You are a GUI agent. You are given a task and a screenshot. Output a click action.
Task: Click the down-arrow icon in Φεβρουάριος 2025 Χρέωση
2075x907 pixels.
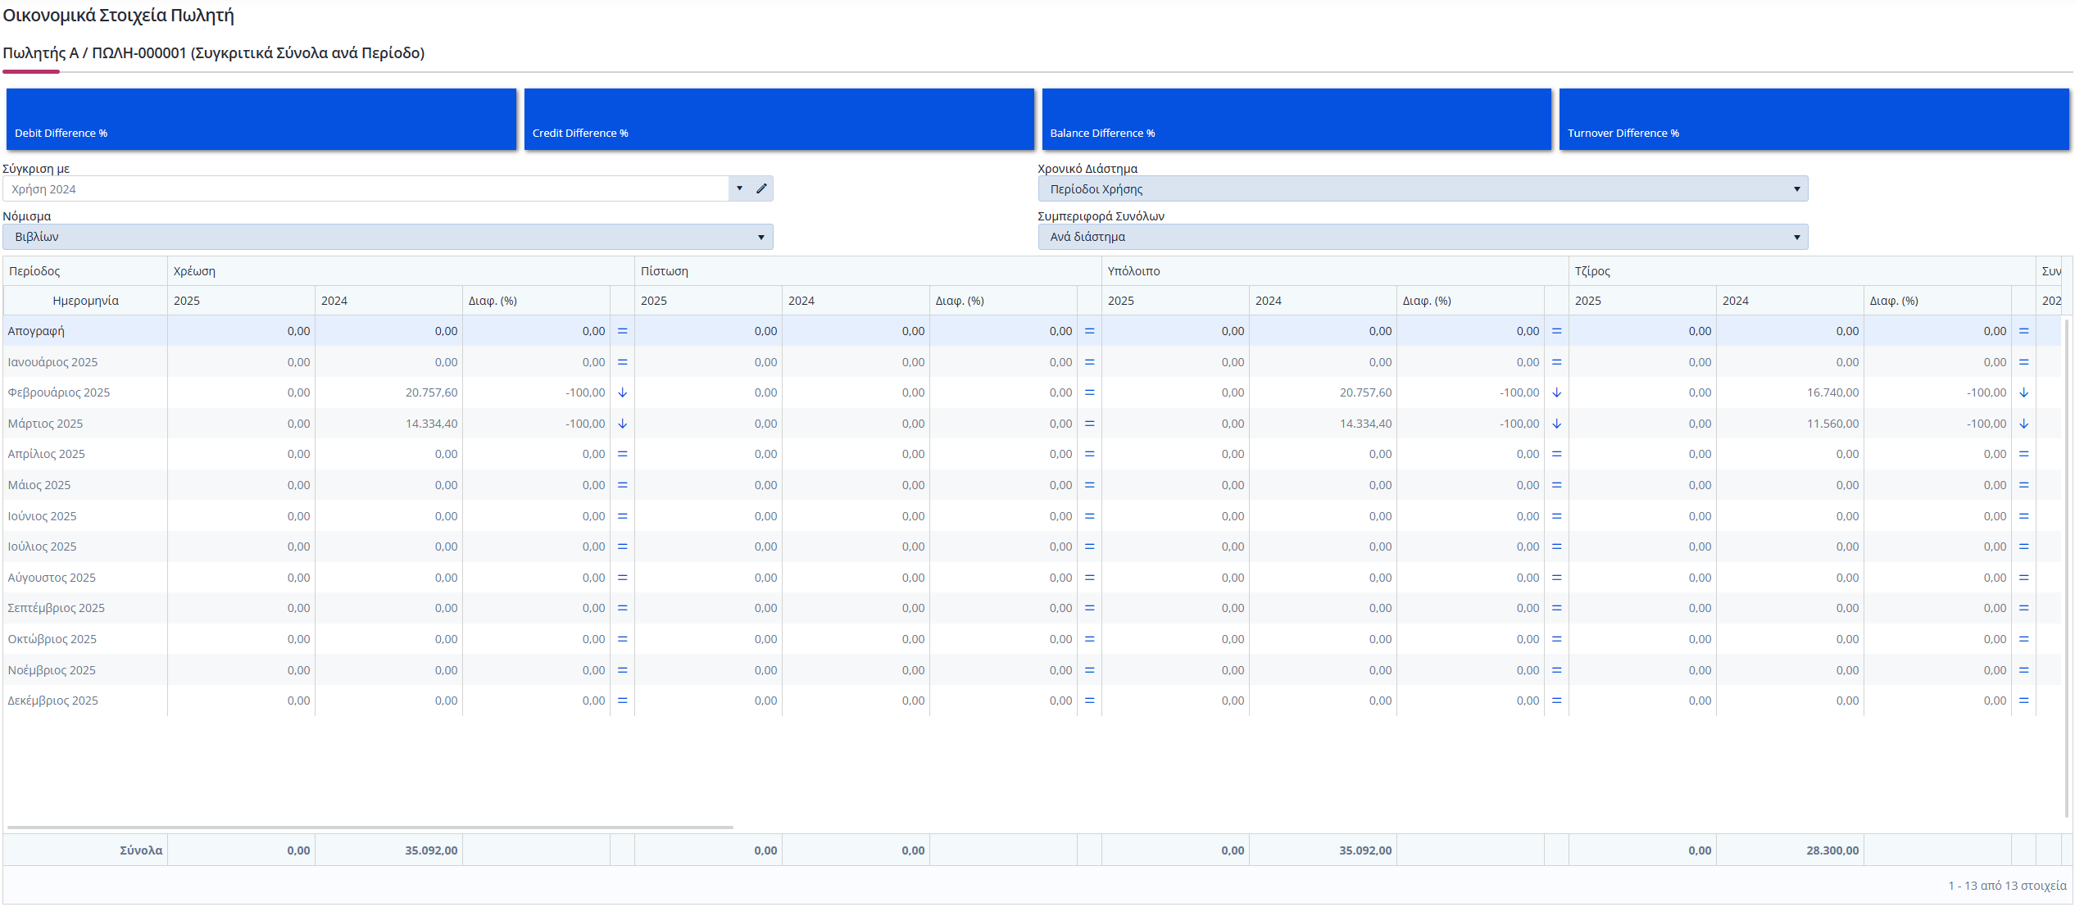click(623, 393)
